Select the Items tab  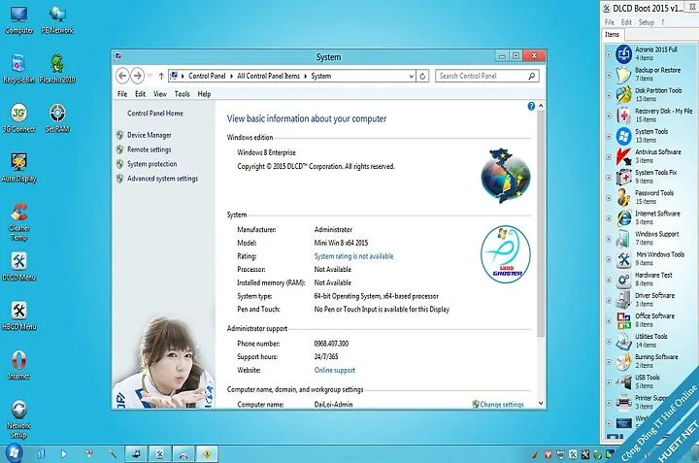(612, 34)
